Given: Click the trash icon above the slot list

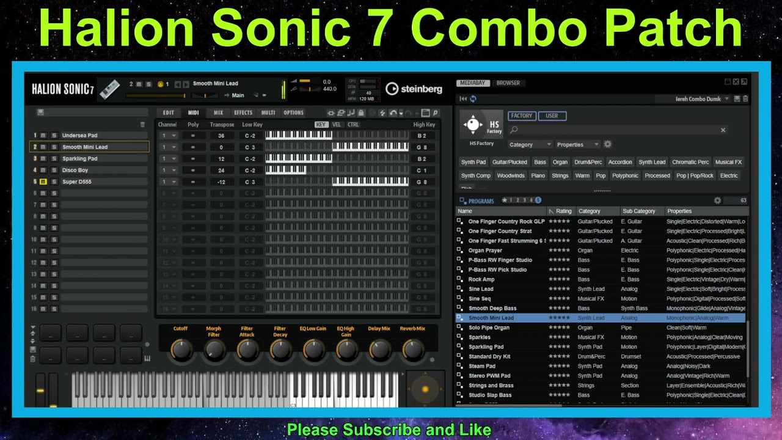Looking at the screenshot, I should click(x=142, y=124).
